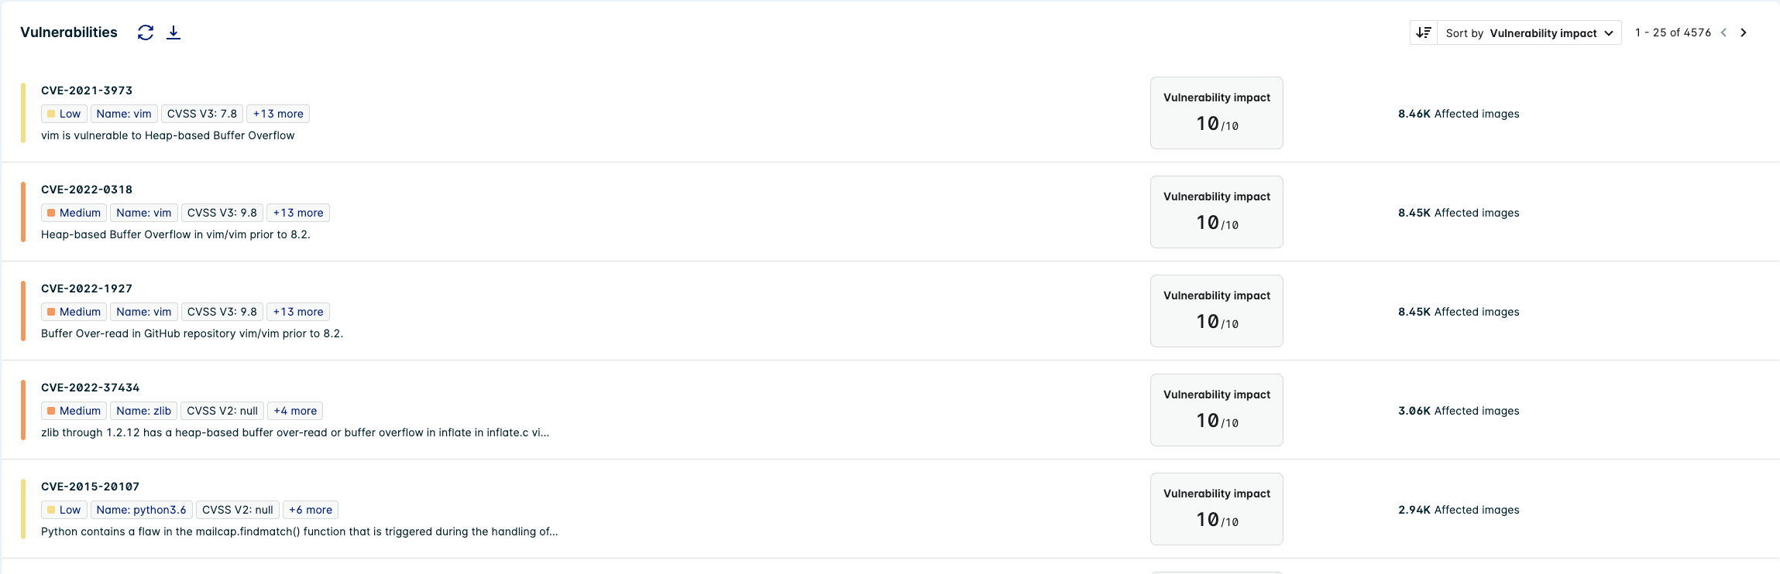This screenshot has width=1780, height=574.
Task: Toggle the Low severity chip on CVE-2015-20107
Action: 64,509
